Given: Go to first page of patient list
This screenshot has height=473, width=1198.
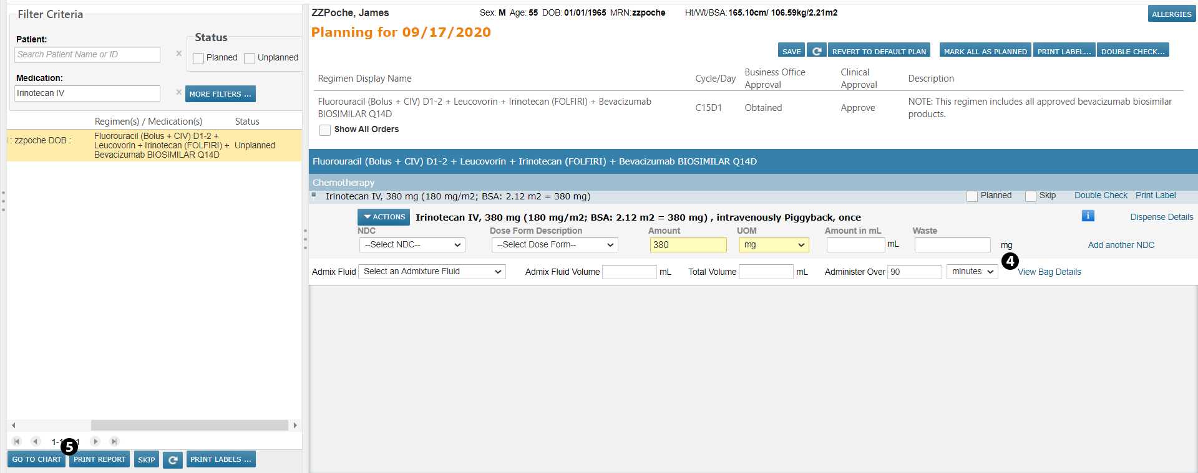Looking at the screenshot, I should pos(17,441).
